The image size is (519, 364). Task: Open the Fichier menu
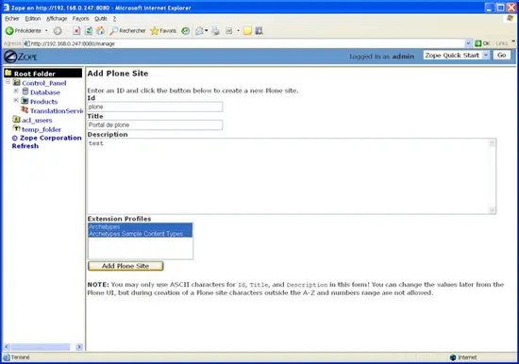[x=12, y=19]
